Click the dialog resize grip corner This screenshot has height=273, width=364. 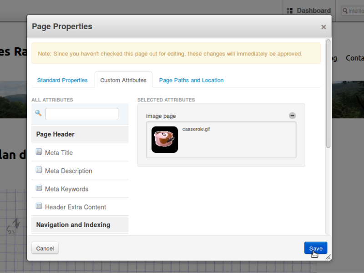pos(328,257)
